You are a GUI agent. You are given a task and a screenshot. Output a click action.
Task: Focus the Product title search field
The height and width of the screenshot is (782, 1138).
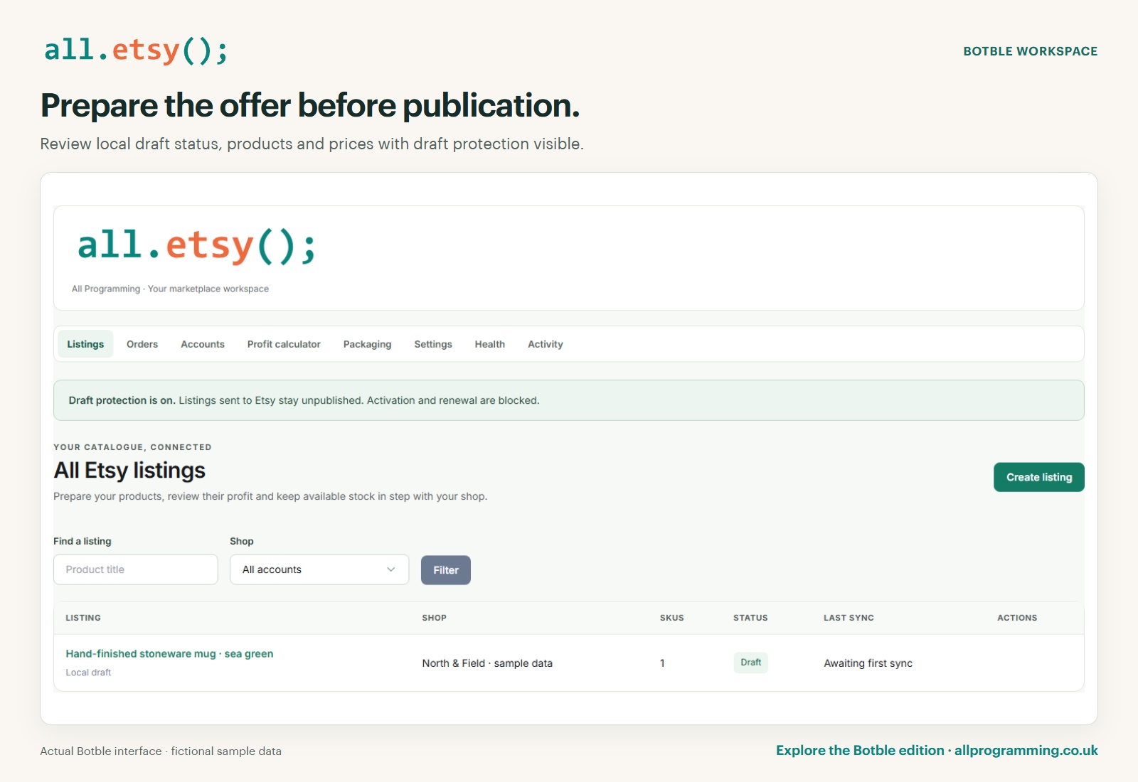[x=136, y=569]
